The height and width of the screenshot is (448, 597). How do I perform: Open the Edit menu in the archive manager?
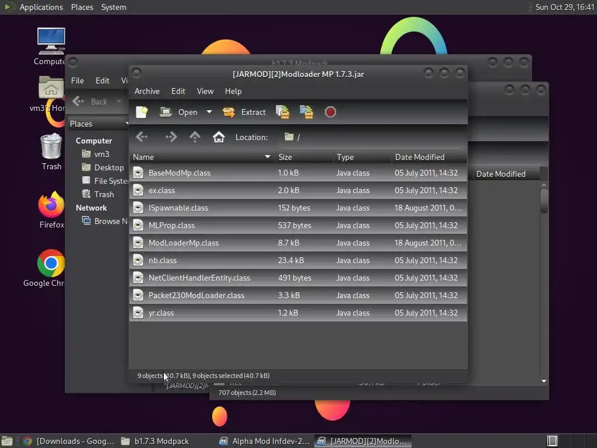coord(178,91)
